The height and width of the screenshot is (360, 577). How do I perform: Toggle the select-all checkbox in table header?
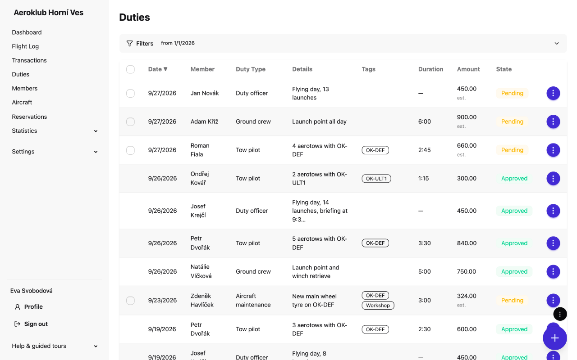[130, 69]
